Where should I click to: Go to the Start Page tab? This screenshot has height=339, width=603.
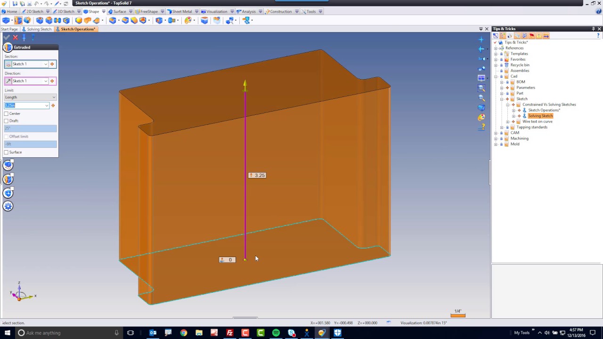tap(9, 29)
